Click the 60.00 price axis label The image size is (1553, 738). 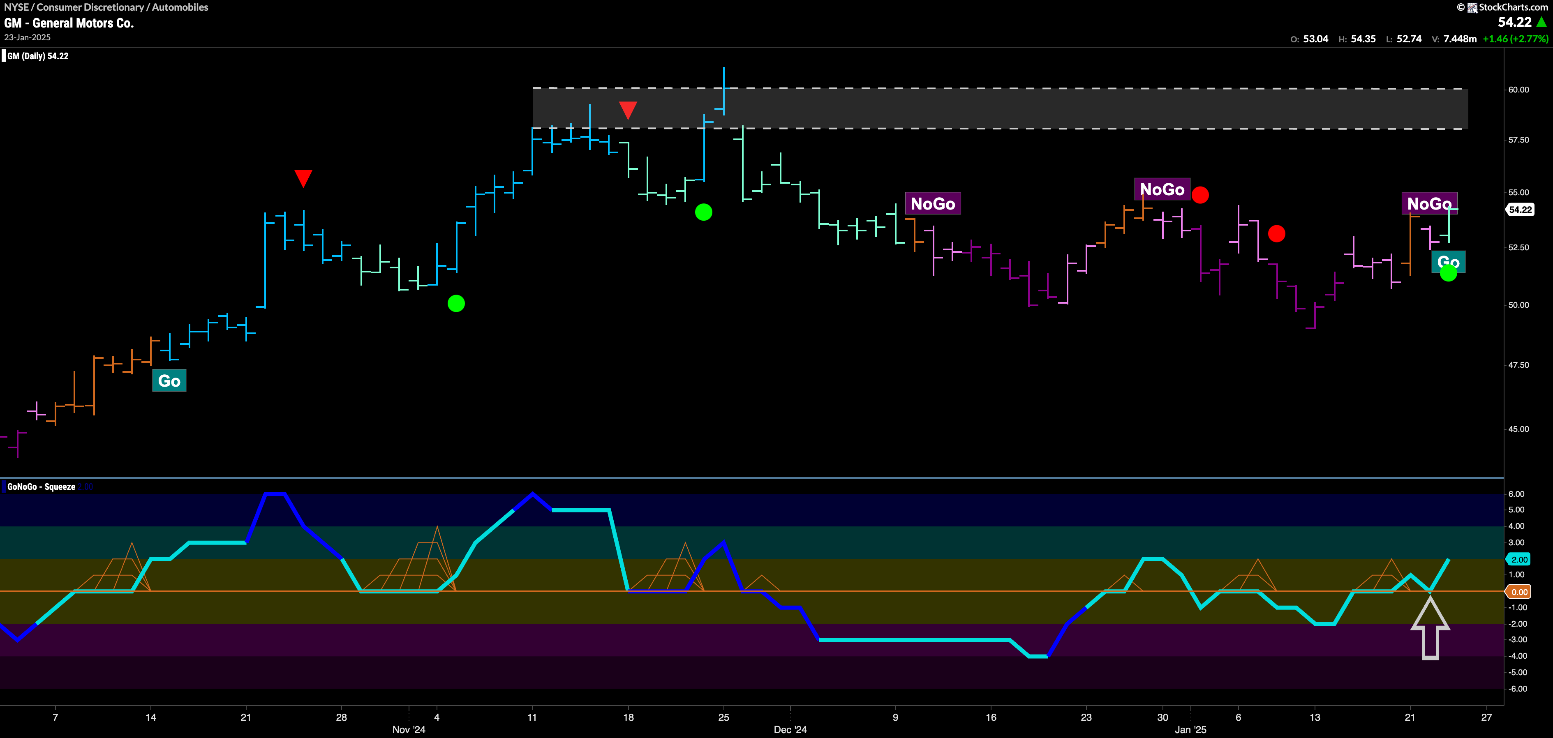pos(1518,90)
